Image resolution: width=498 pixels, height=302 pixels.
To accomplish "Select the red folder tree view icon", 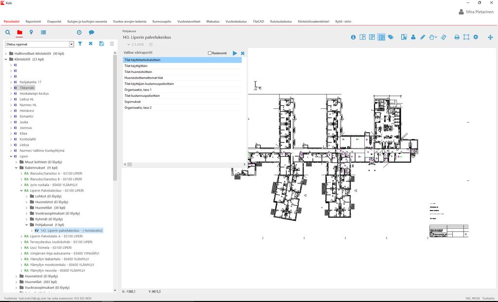I will (19, 33).
